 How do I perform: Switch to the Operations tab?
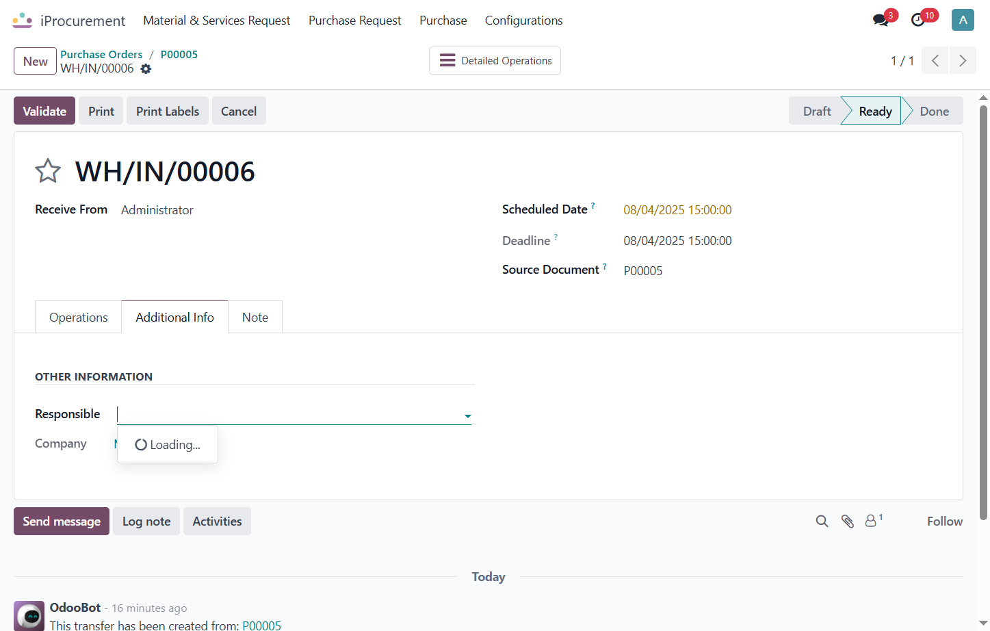pyautogui.click(x=79, y=317)
